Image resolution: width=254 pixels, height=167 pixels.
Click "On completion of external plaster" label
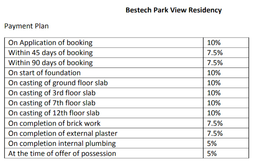(x=63, y=133)
